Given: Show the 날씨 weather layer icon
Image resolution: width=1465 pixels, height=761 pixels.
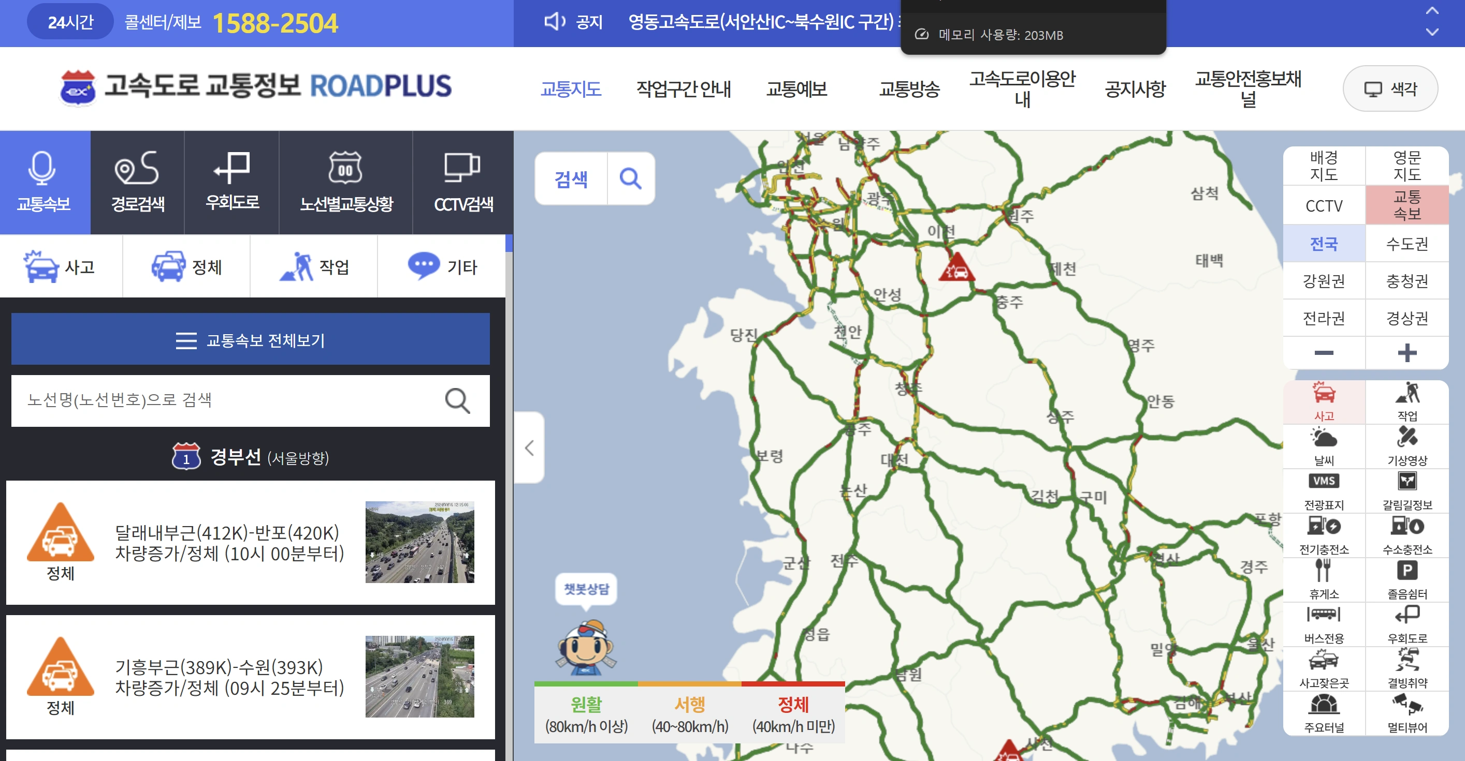Looking at the screenshot, I should pos(1324,446).
